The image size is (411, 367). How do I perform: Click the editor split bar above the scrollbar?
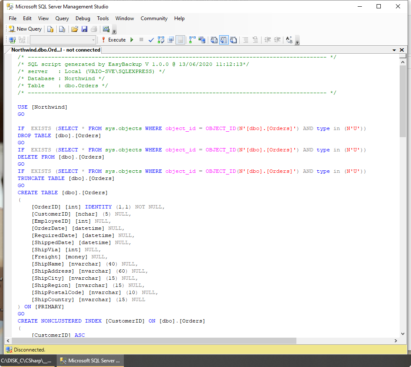(x=403, y=56)
